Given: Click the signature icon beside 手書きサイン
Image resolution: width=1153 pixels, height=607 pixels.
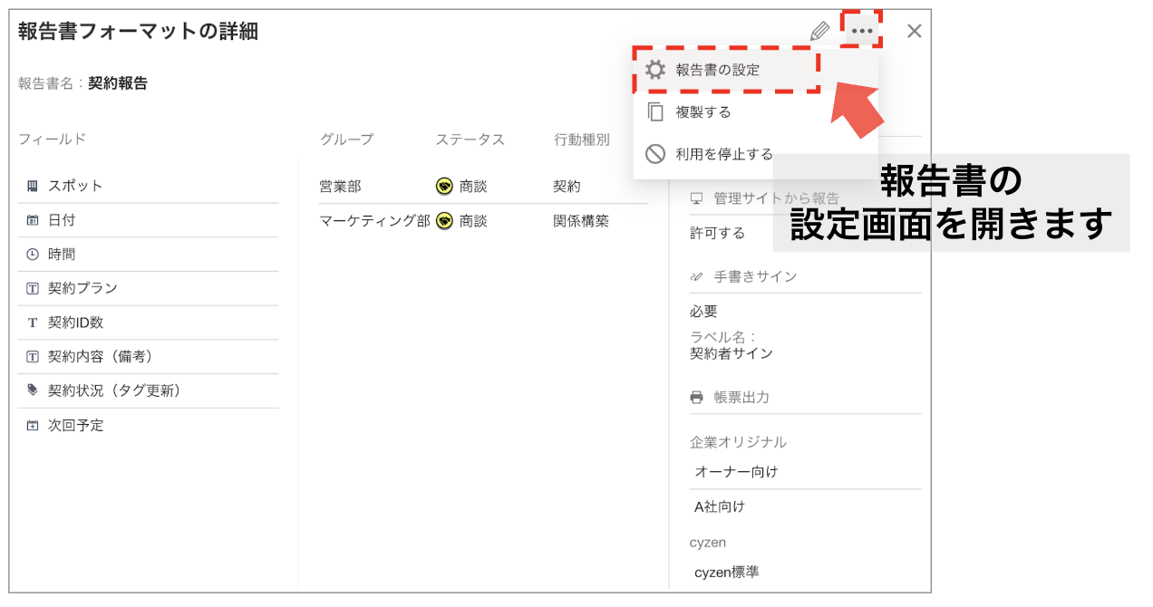Looking at the screenshot, I should click(697, 276).
